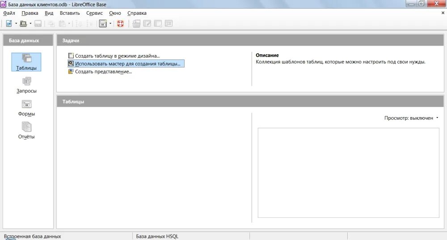Screen dimensions: 447x240
Task: Open the Сервис menu
Action: [94, 13]
